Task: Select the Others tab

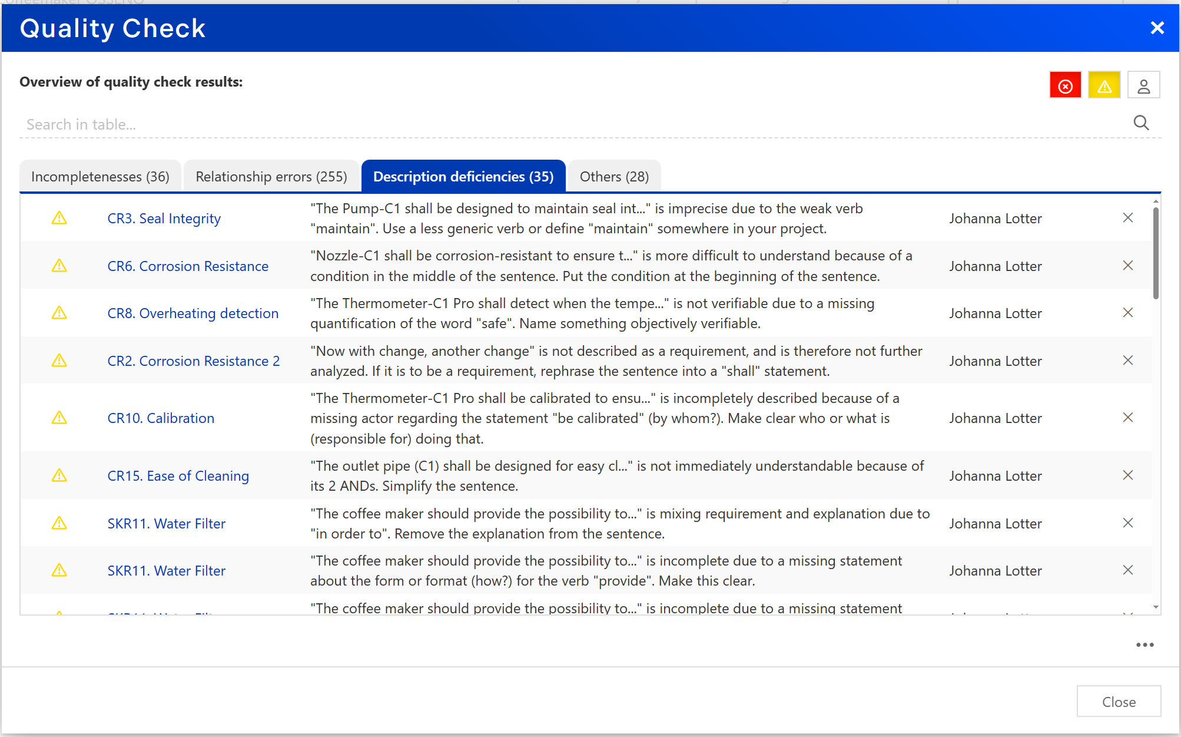Action: [614, 177]
